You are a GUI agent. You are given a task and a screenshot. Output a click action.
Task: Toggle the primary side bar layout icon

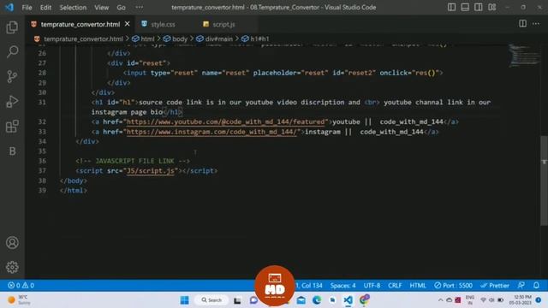451,7
